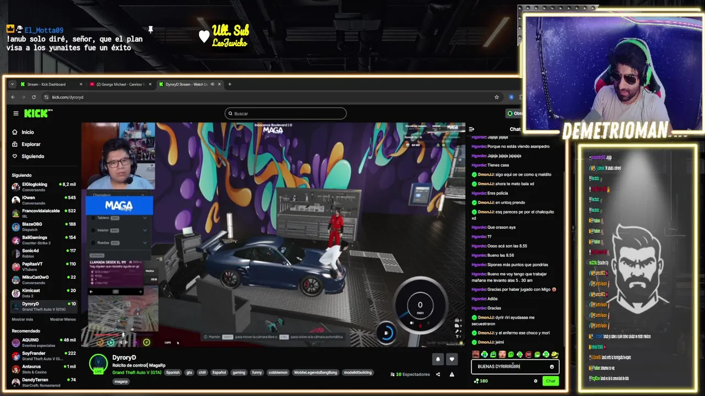Image resolution: width=705 pixels, height=396 pixels.
Task: Open BlazeOBG channel
Action: point(44,226)
